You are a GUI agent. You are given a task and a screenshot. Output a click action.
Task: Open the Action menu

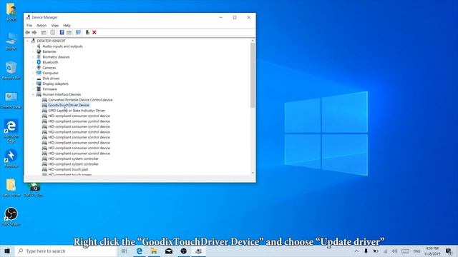(x=42, y=26)
